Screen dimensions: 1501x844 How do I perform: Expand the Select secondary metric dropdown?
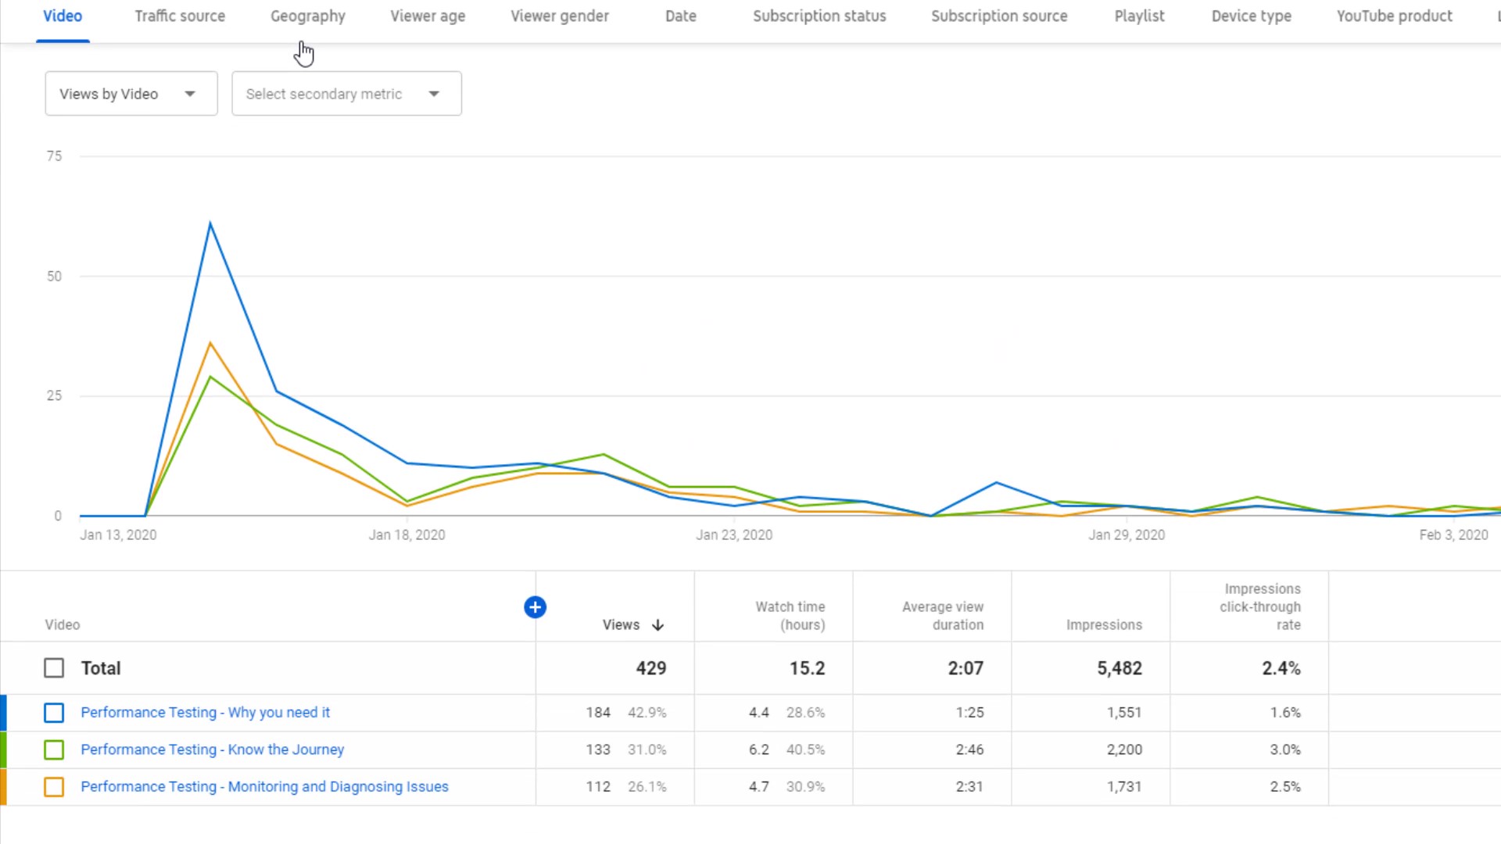(x=346, y=94)
